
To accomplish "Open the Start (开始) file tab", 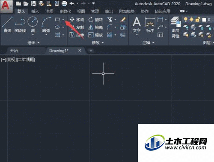I will [x=14, y=51].
